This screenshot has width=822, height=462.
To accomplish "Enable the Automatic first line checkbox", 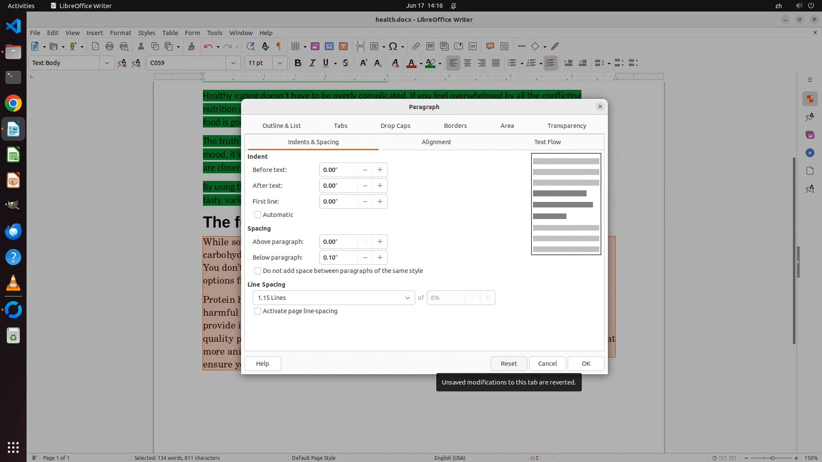I will [258, 215].
